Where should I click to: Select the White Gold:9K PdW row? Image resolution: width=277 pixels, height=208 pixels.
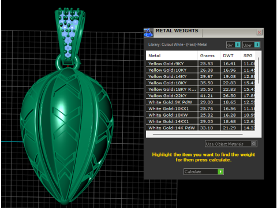point(200,102)
